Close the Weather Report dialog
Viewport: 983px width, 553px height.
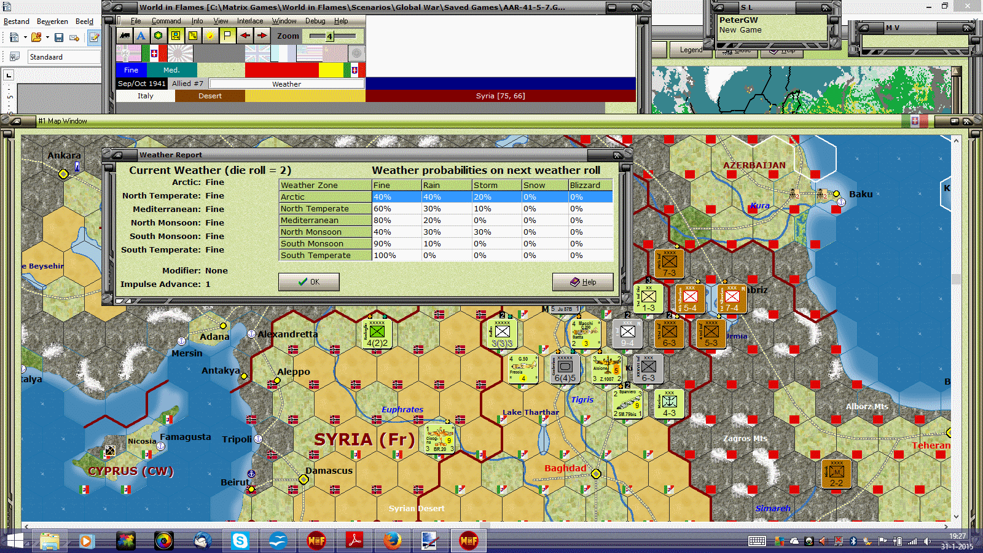point(617,155)
